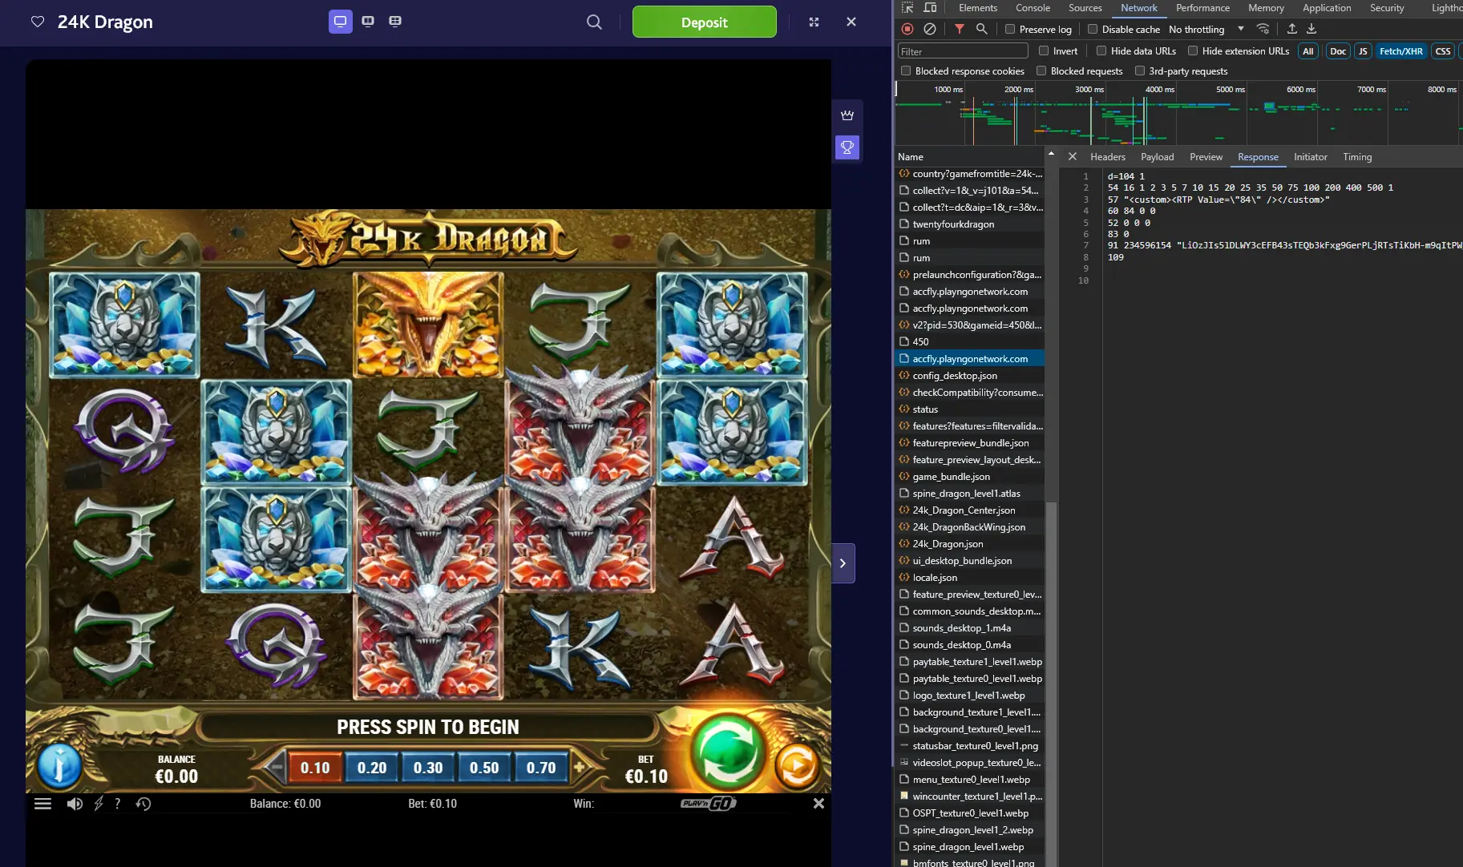Screen dimensions: 1463x867
Task: Switch to the Performance tab
Action: pyautogui.click(x=1202, y=8)
